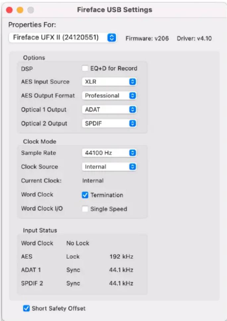The width and height of the screenshot is (227, 321).
Task: Open the Fireface UFX II device dropdown
Action: pos(63,38)
